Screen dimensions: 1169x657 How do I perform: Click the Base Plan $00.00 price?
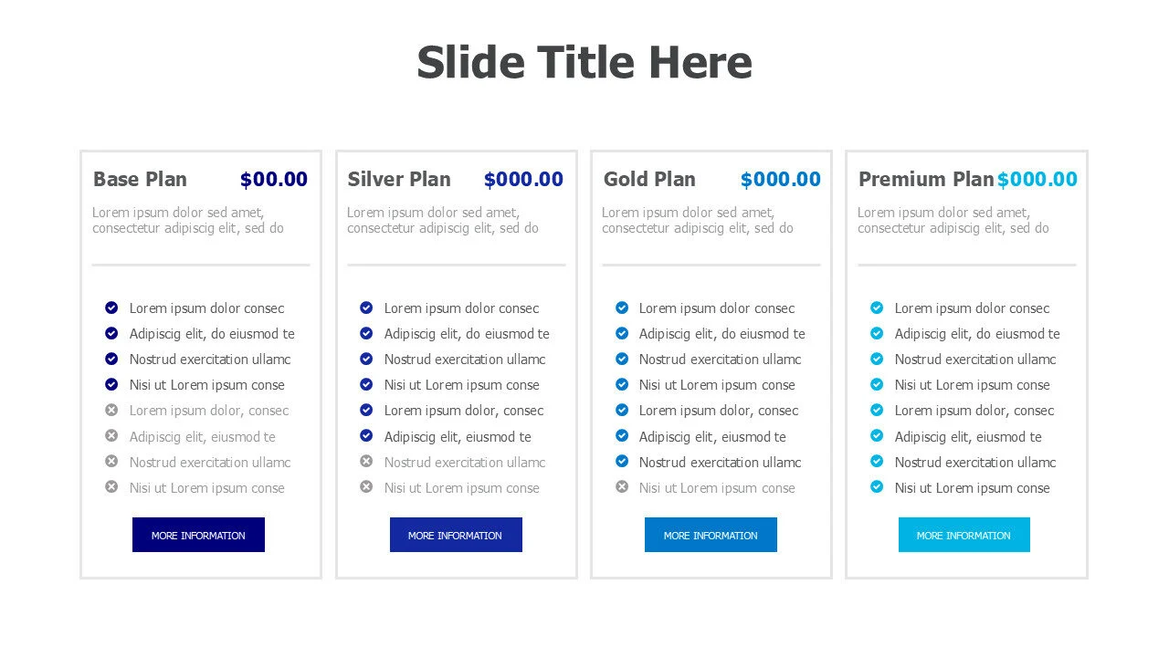274,180
